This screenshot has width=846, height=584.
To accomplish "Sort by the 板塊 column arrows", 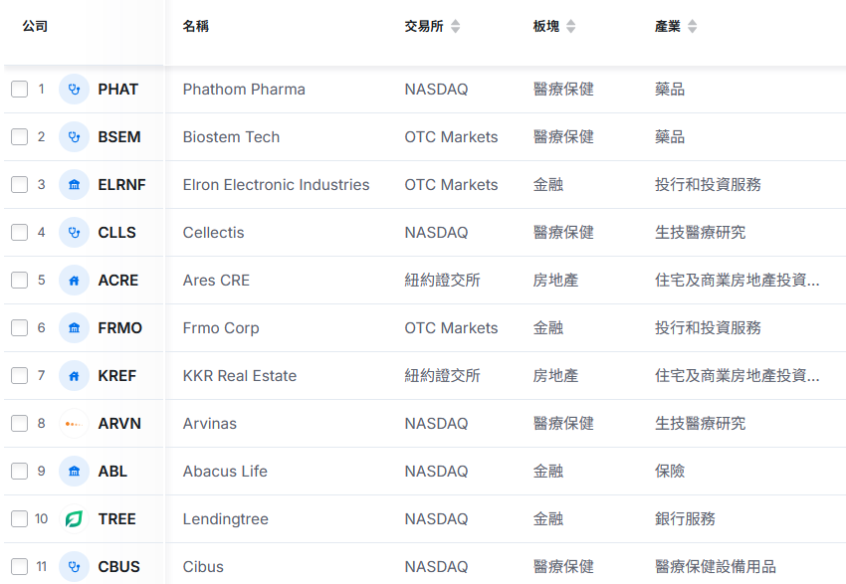I will coord(571,26).
